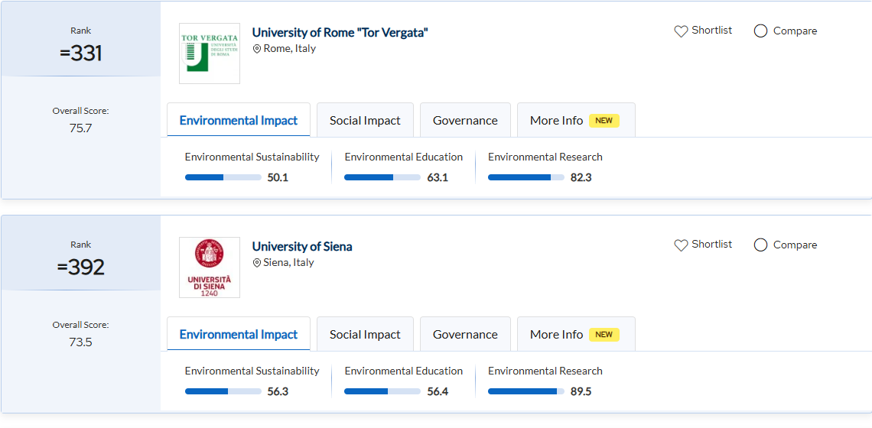Select Environmental Impact tab for University of Siena
The image size is (872, 428).
click(238, 335)
